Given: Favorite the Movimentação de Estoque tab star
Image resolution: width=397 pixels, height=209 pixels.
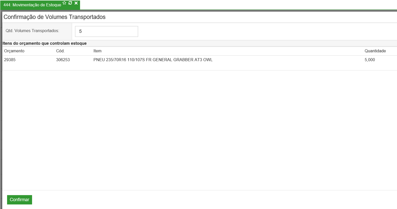Looking at the screenshot, I should click(x=64, y=3).
